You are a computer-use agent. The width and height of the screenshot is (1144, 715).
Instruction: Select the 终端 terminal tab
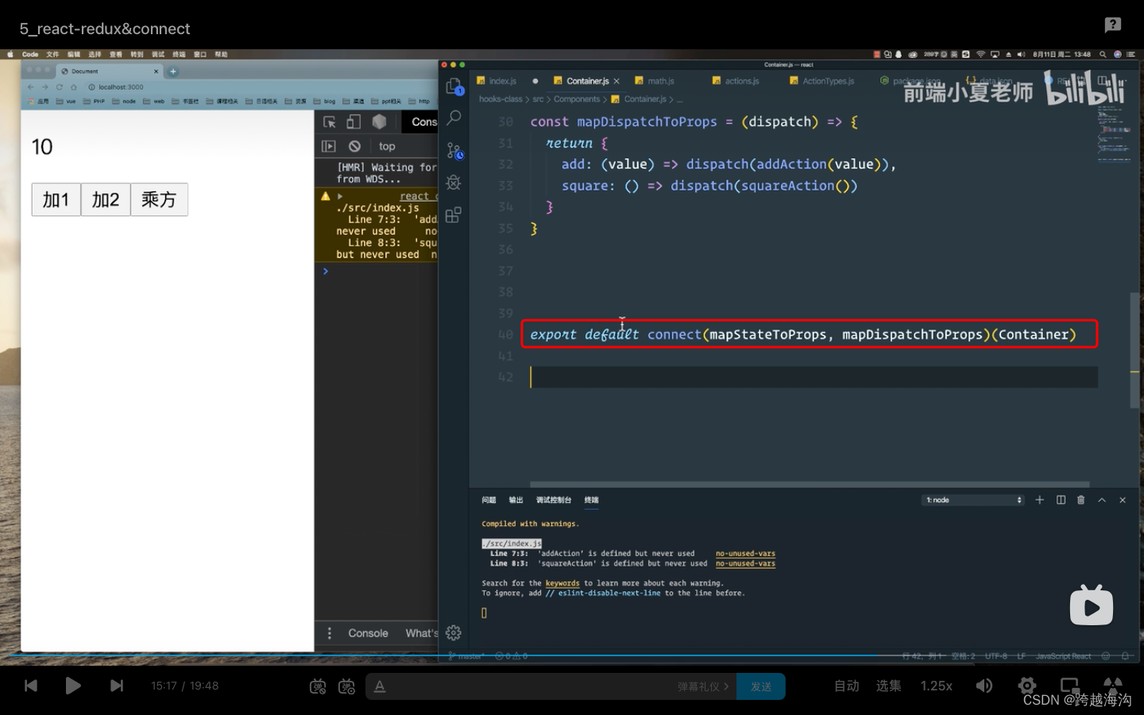(x=591, y=500)
